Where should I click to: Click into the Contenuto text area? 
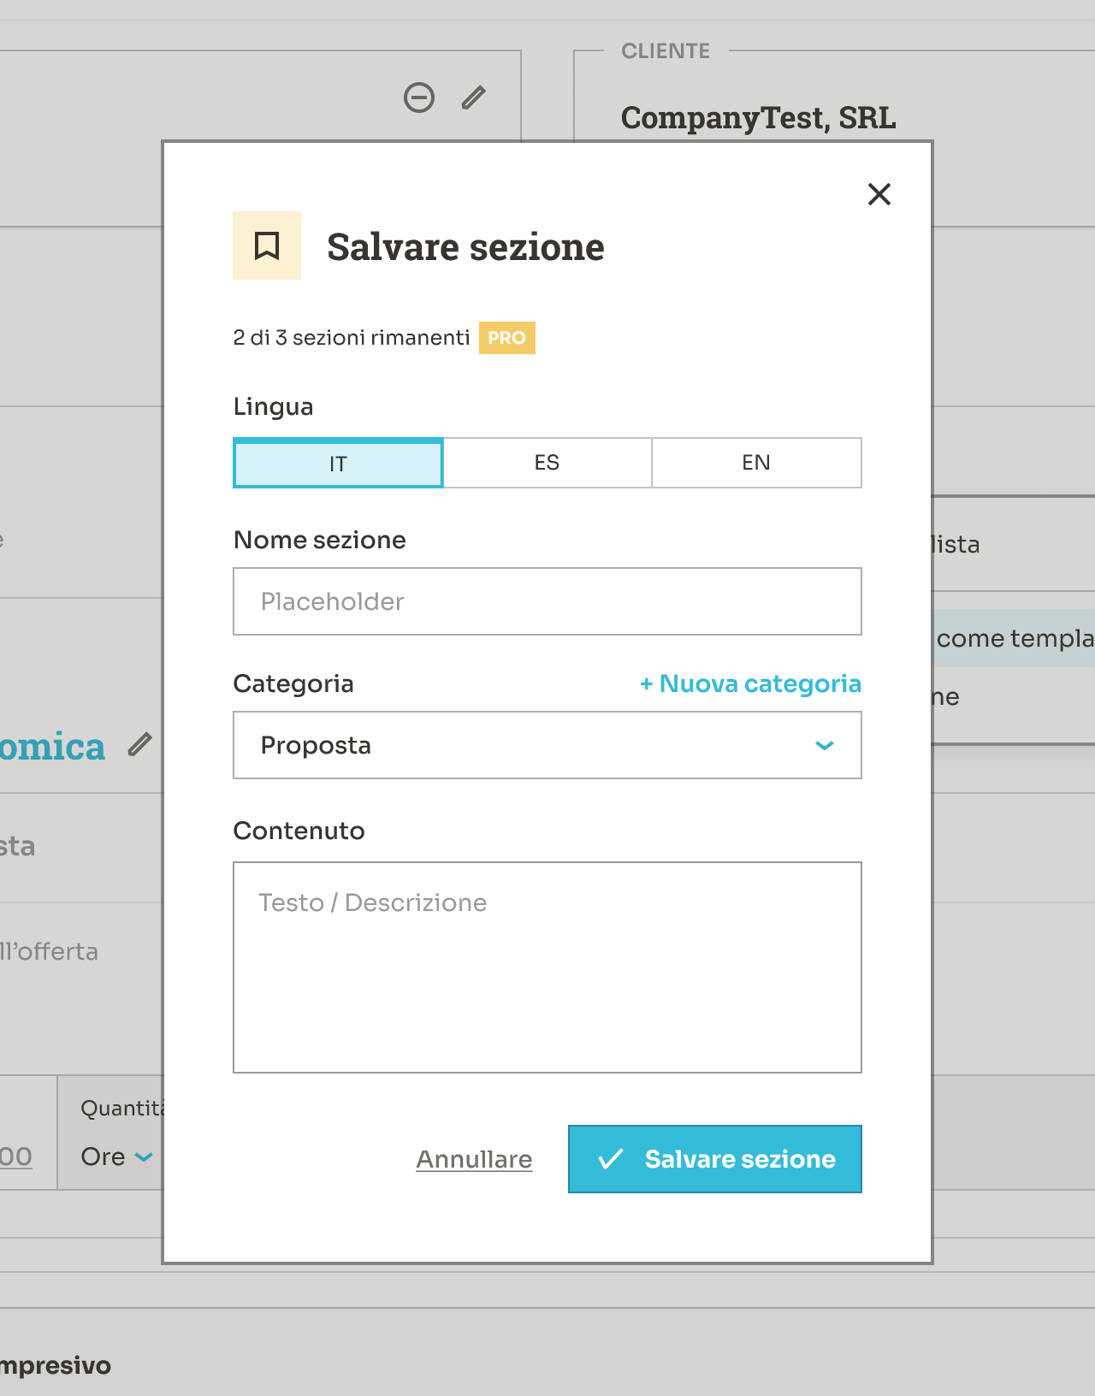547,967
